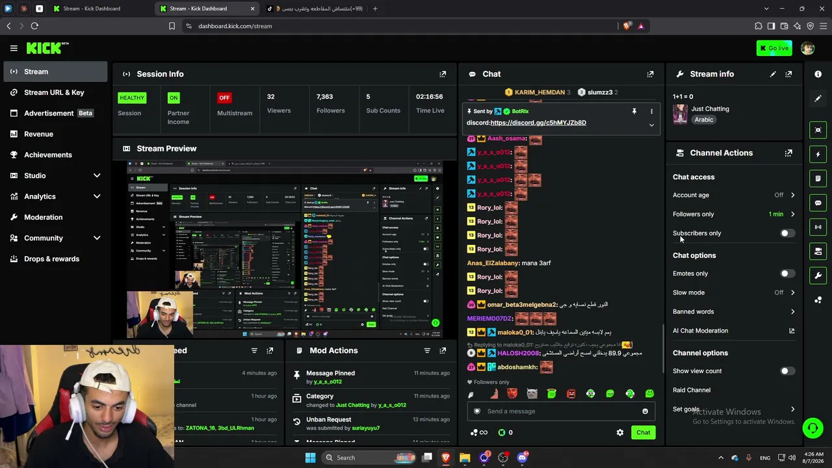This screenshot has width=832, height=468.
Task: Click the Stream Preview video thumbnail
Action: click(x=285, y=249)
